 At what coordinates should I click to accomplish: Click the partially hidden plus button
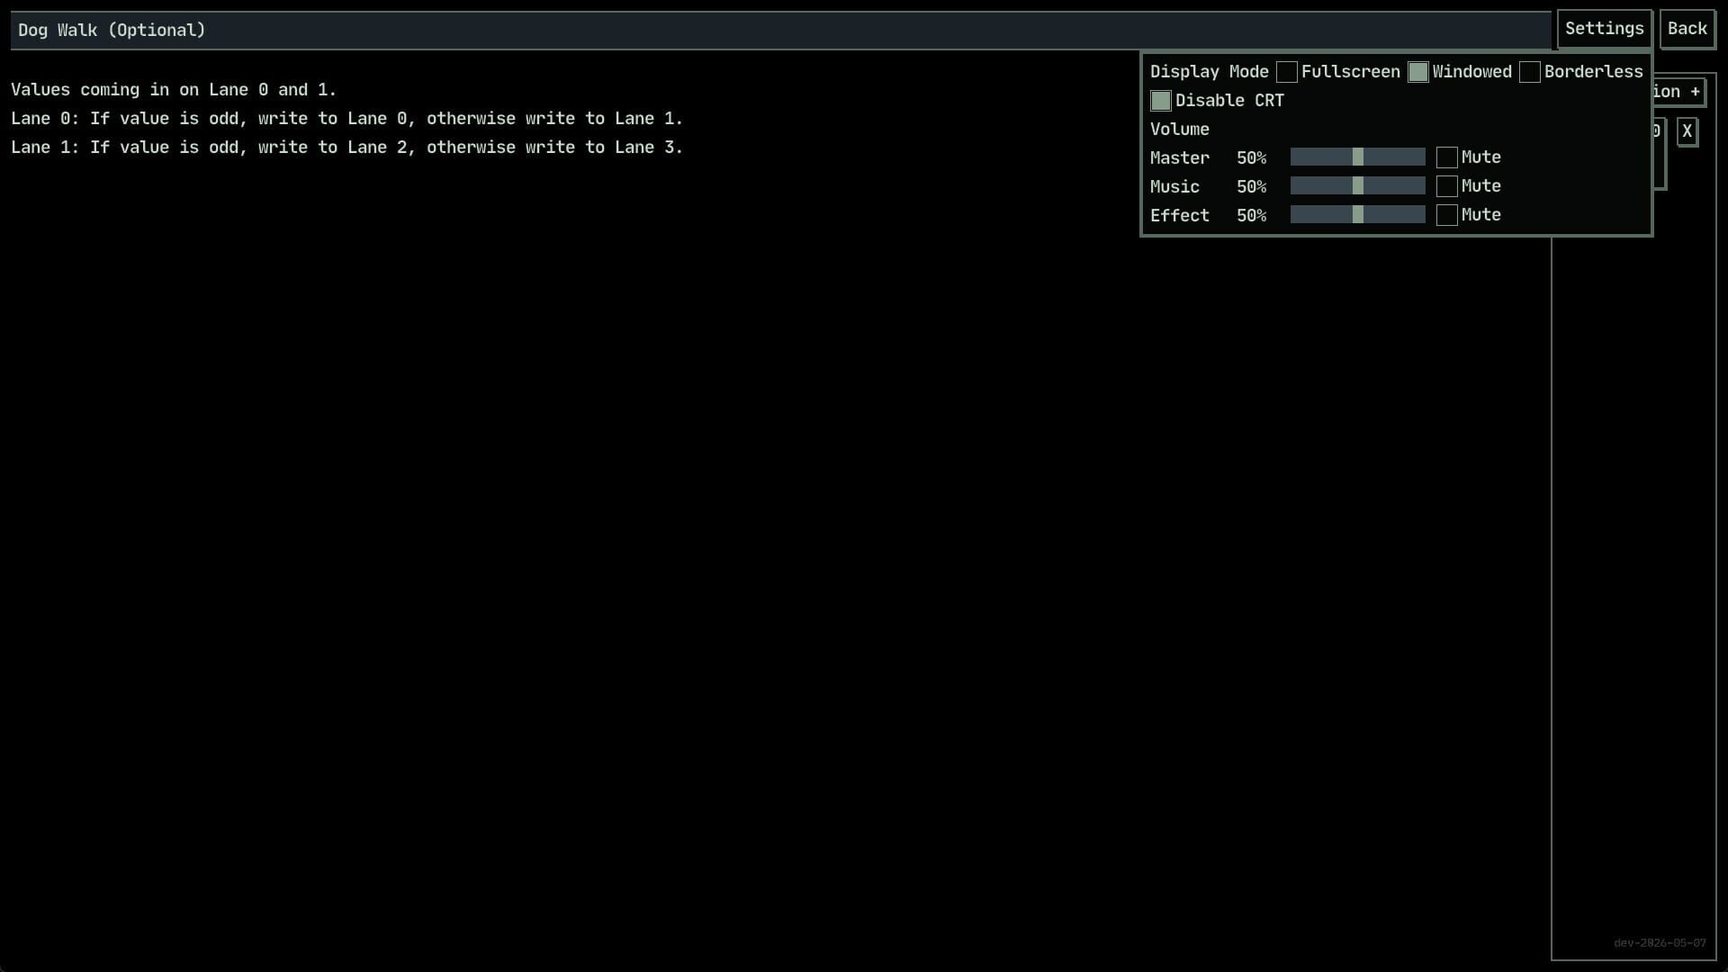click(1678, 92)
